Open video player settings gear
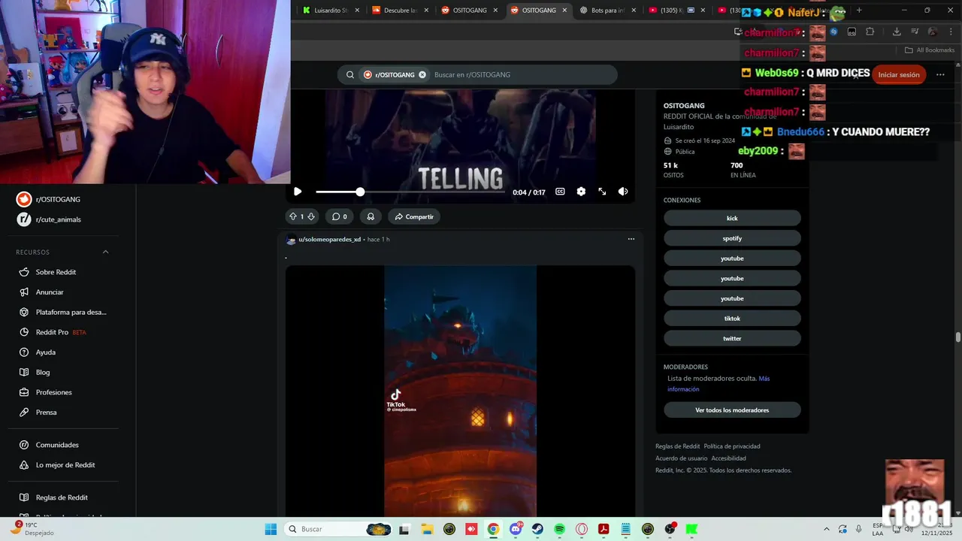962x541 pixels. [581, 192]
